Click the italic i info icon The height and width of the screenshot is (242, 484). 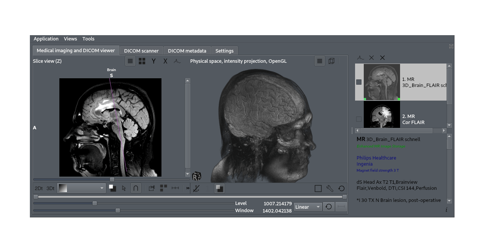pyautogui.click(x=446, y=210)
